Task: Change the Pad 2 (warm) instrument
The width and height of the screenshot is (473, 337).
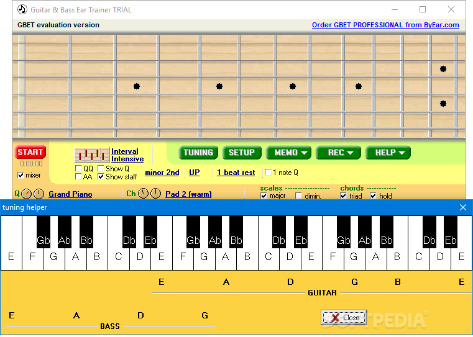Action: (188, 194)
